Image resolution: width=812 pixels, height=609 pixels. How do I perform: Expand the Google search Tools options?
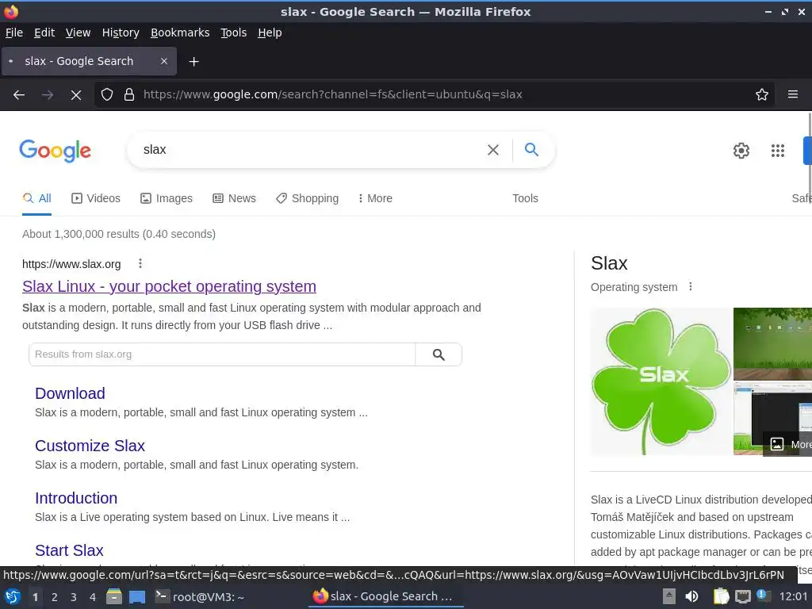point(525,198)
